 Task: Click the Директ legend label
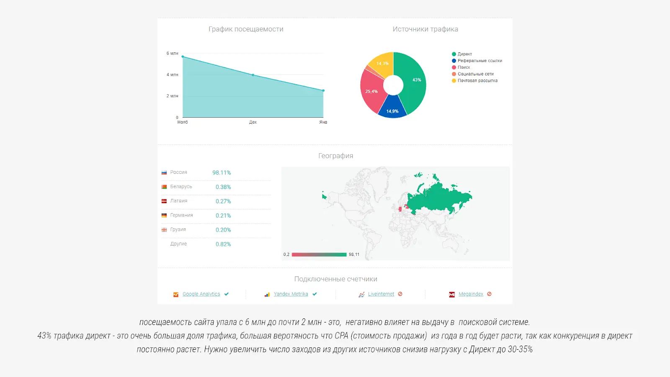(x=465, y=54)
